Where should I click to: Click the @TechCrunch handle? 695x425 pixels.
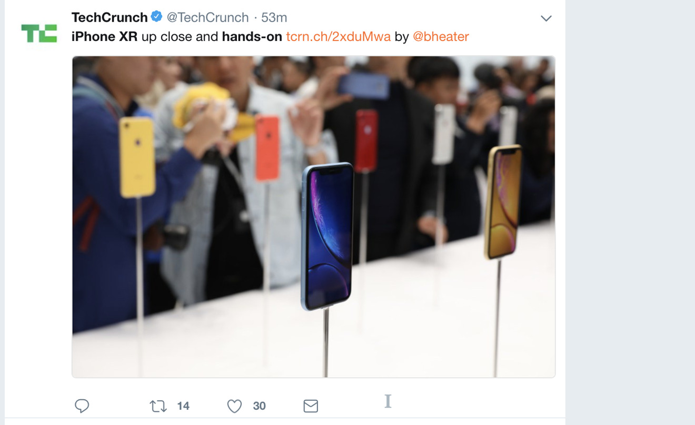(207, 17)
